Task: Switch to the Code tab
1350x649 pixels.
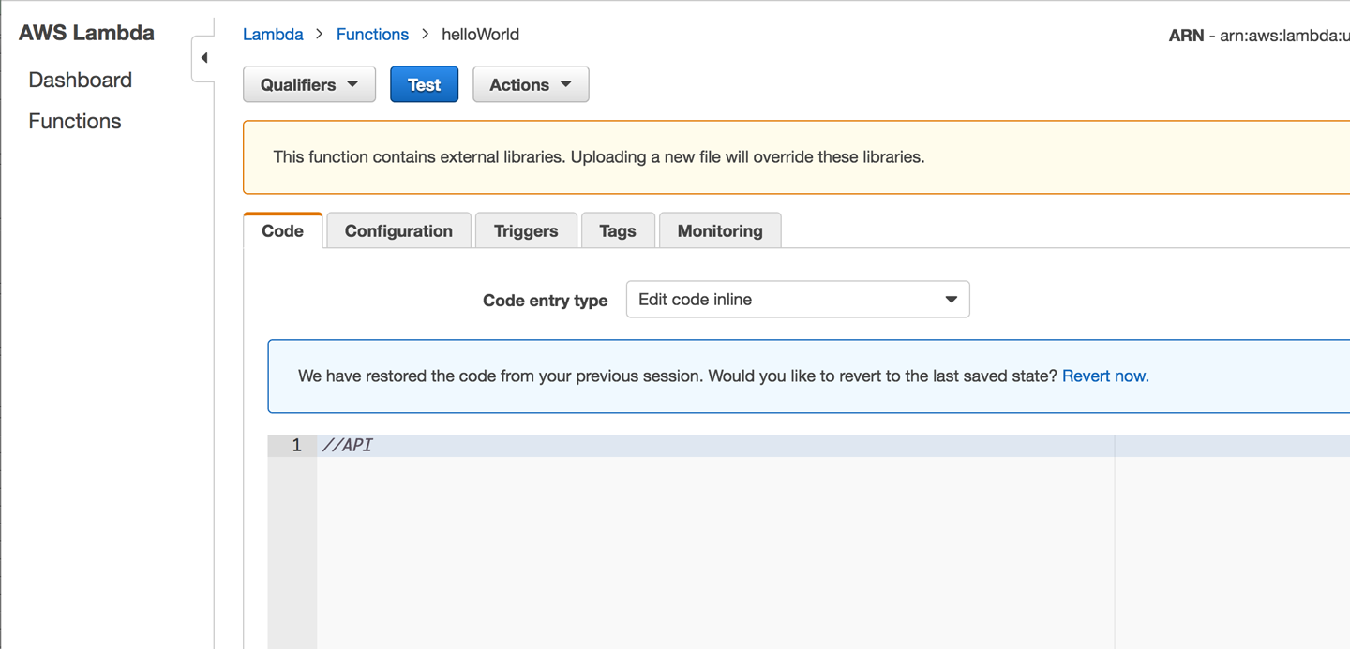Action: [282, 231]
